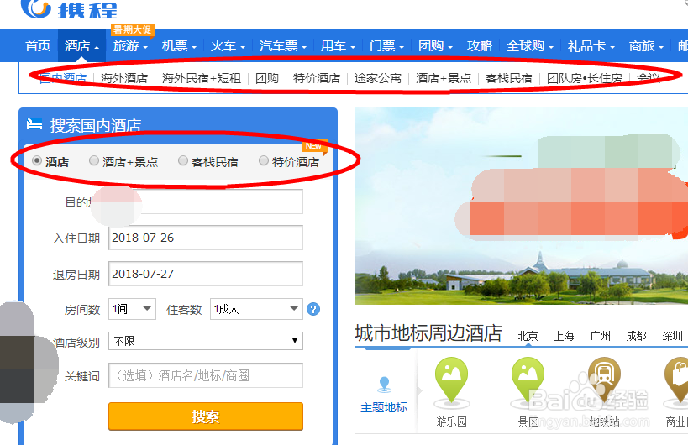Open the 团队房•长住房 link

(x=585, y=78)
